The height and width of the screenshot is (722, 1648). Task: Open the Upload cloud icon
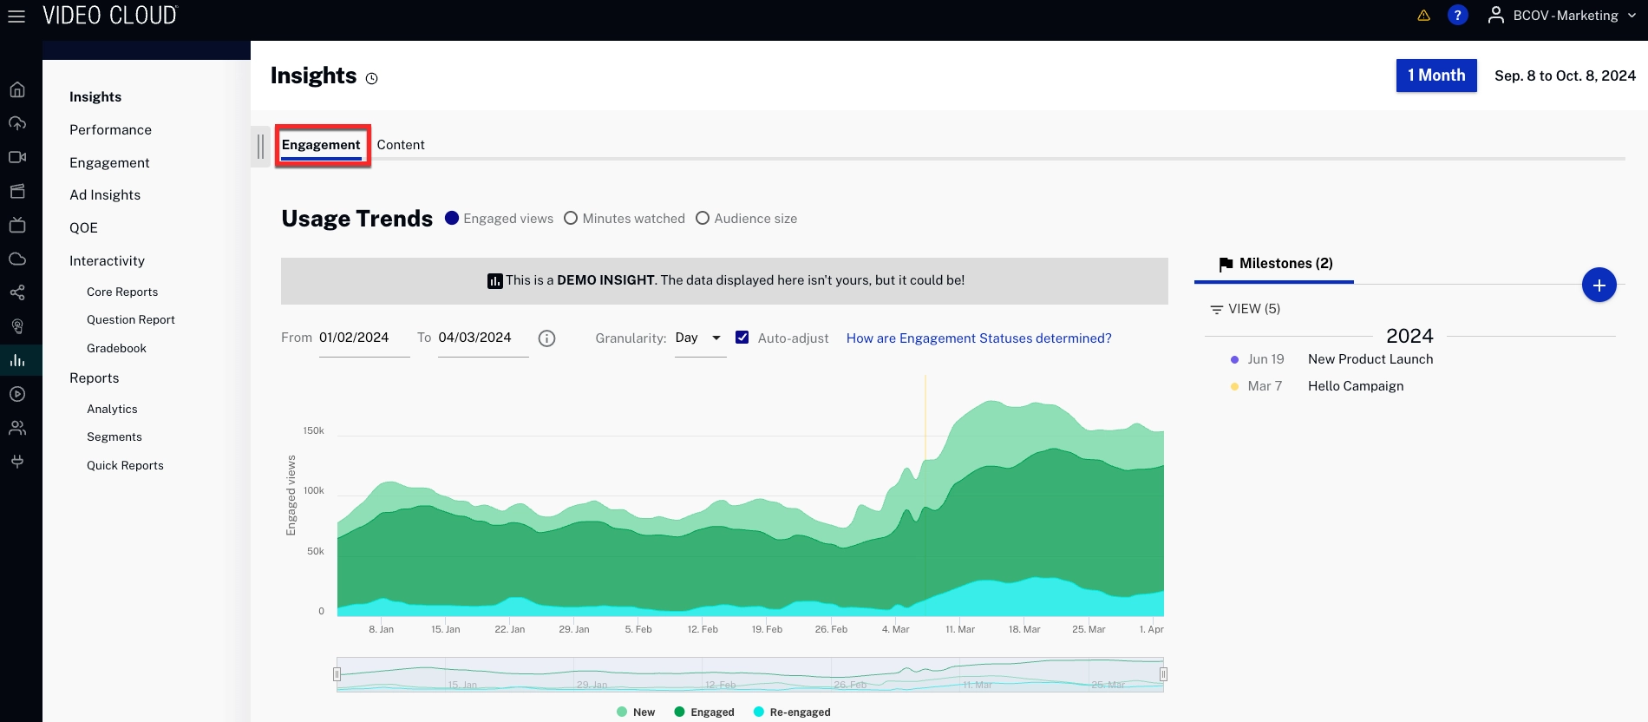17,123
